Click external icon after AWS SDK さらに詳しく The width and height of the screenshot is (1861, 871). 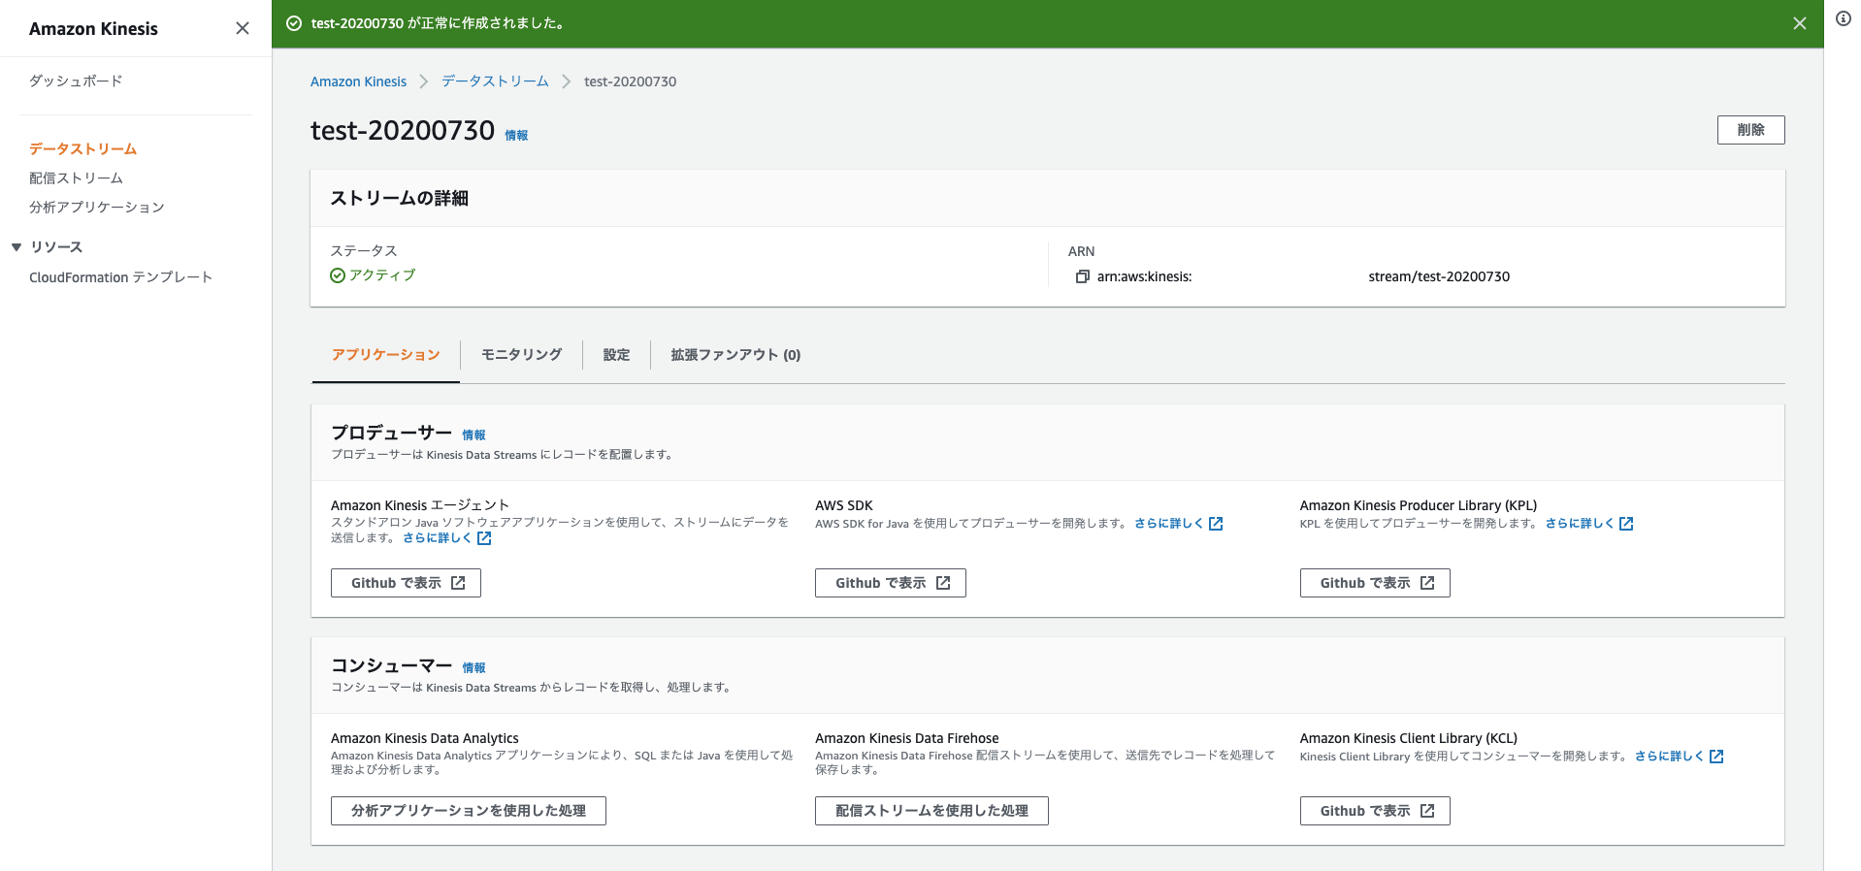pos(1216,524)
